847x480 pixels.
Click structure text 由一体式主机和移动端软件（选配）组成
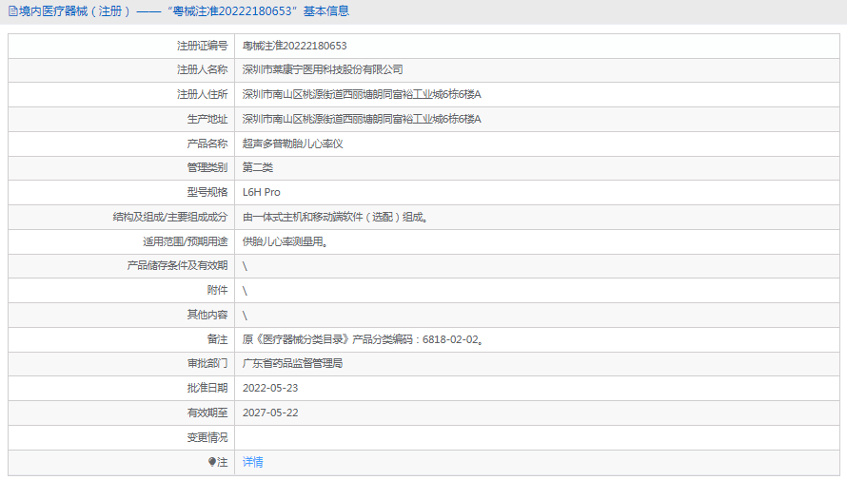click(335, 218)
